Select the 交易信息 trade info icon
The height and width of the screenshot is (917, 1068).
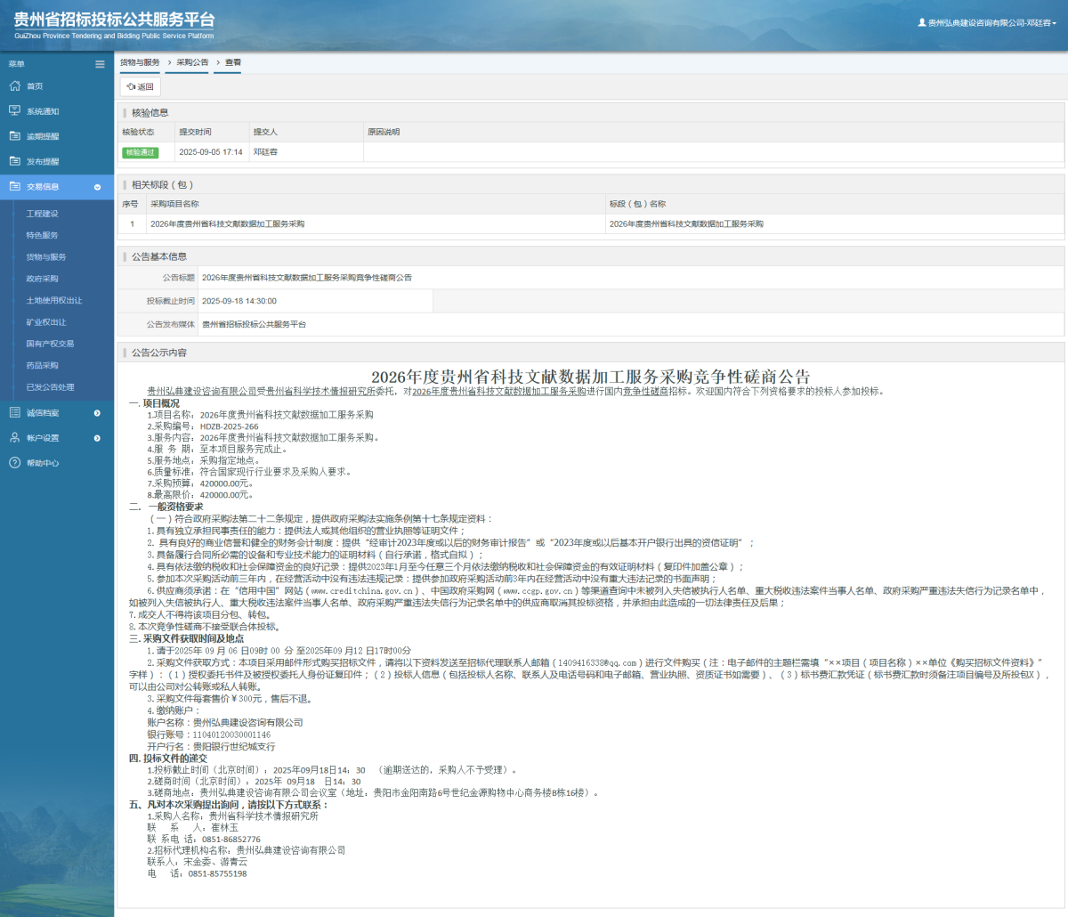[x=14, y=186]
